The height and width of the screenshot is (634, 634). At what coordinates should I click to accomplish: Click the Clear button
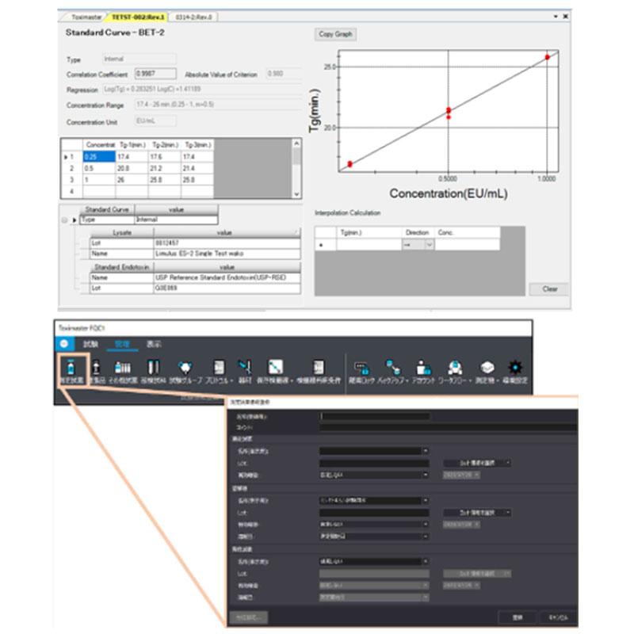pyautogui.click(x=549, y=288)
